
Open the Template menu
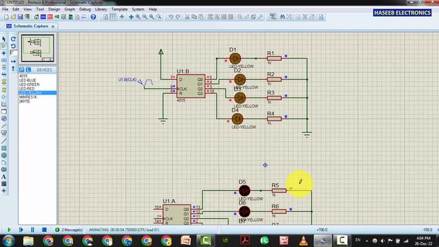pos(119,9)
